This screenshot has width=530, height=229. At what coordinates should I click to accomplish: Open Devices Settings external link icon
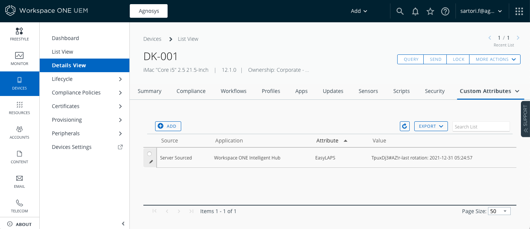pos(120,147)
